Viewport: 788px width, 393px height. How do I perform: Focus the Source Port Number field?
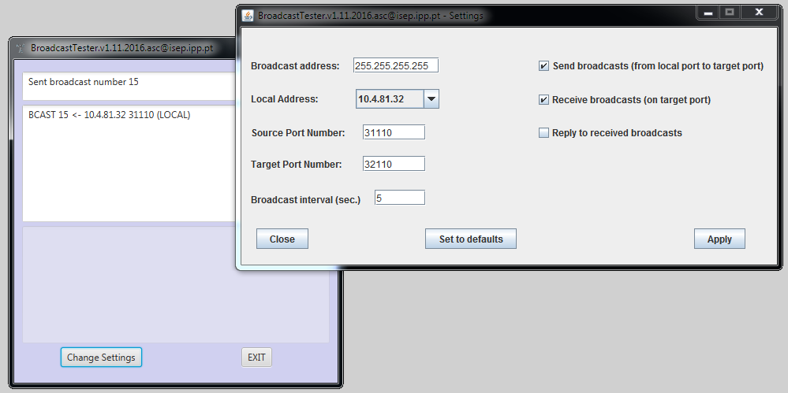(x=394, y=132)
